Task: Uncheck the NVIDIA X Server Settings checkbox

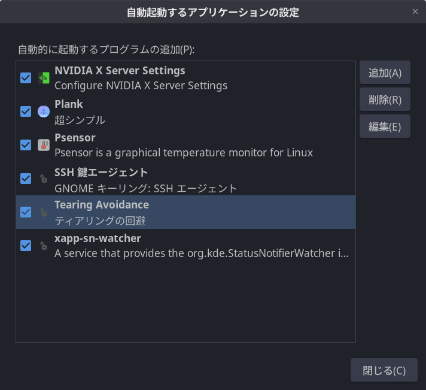Action: point(26,78)
